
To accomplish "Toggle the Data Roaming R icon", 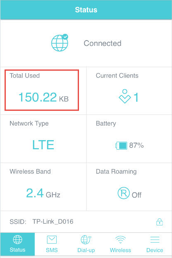I will [124, 193].
